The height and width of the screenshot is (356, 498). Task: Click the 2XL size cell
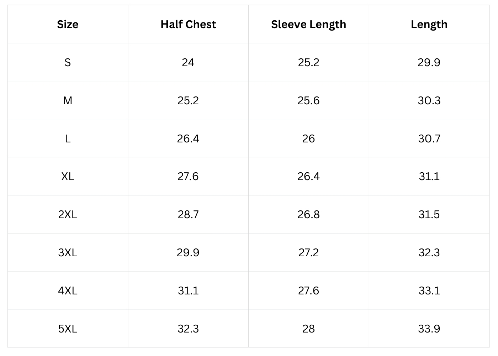pos(68,214)
